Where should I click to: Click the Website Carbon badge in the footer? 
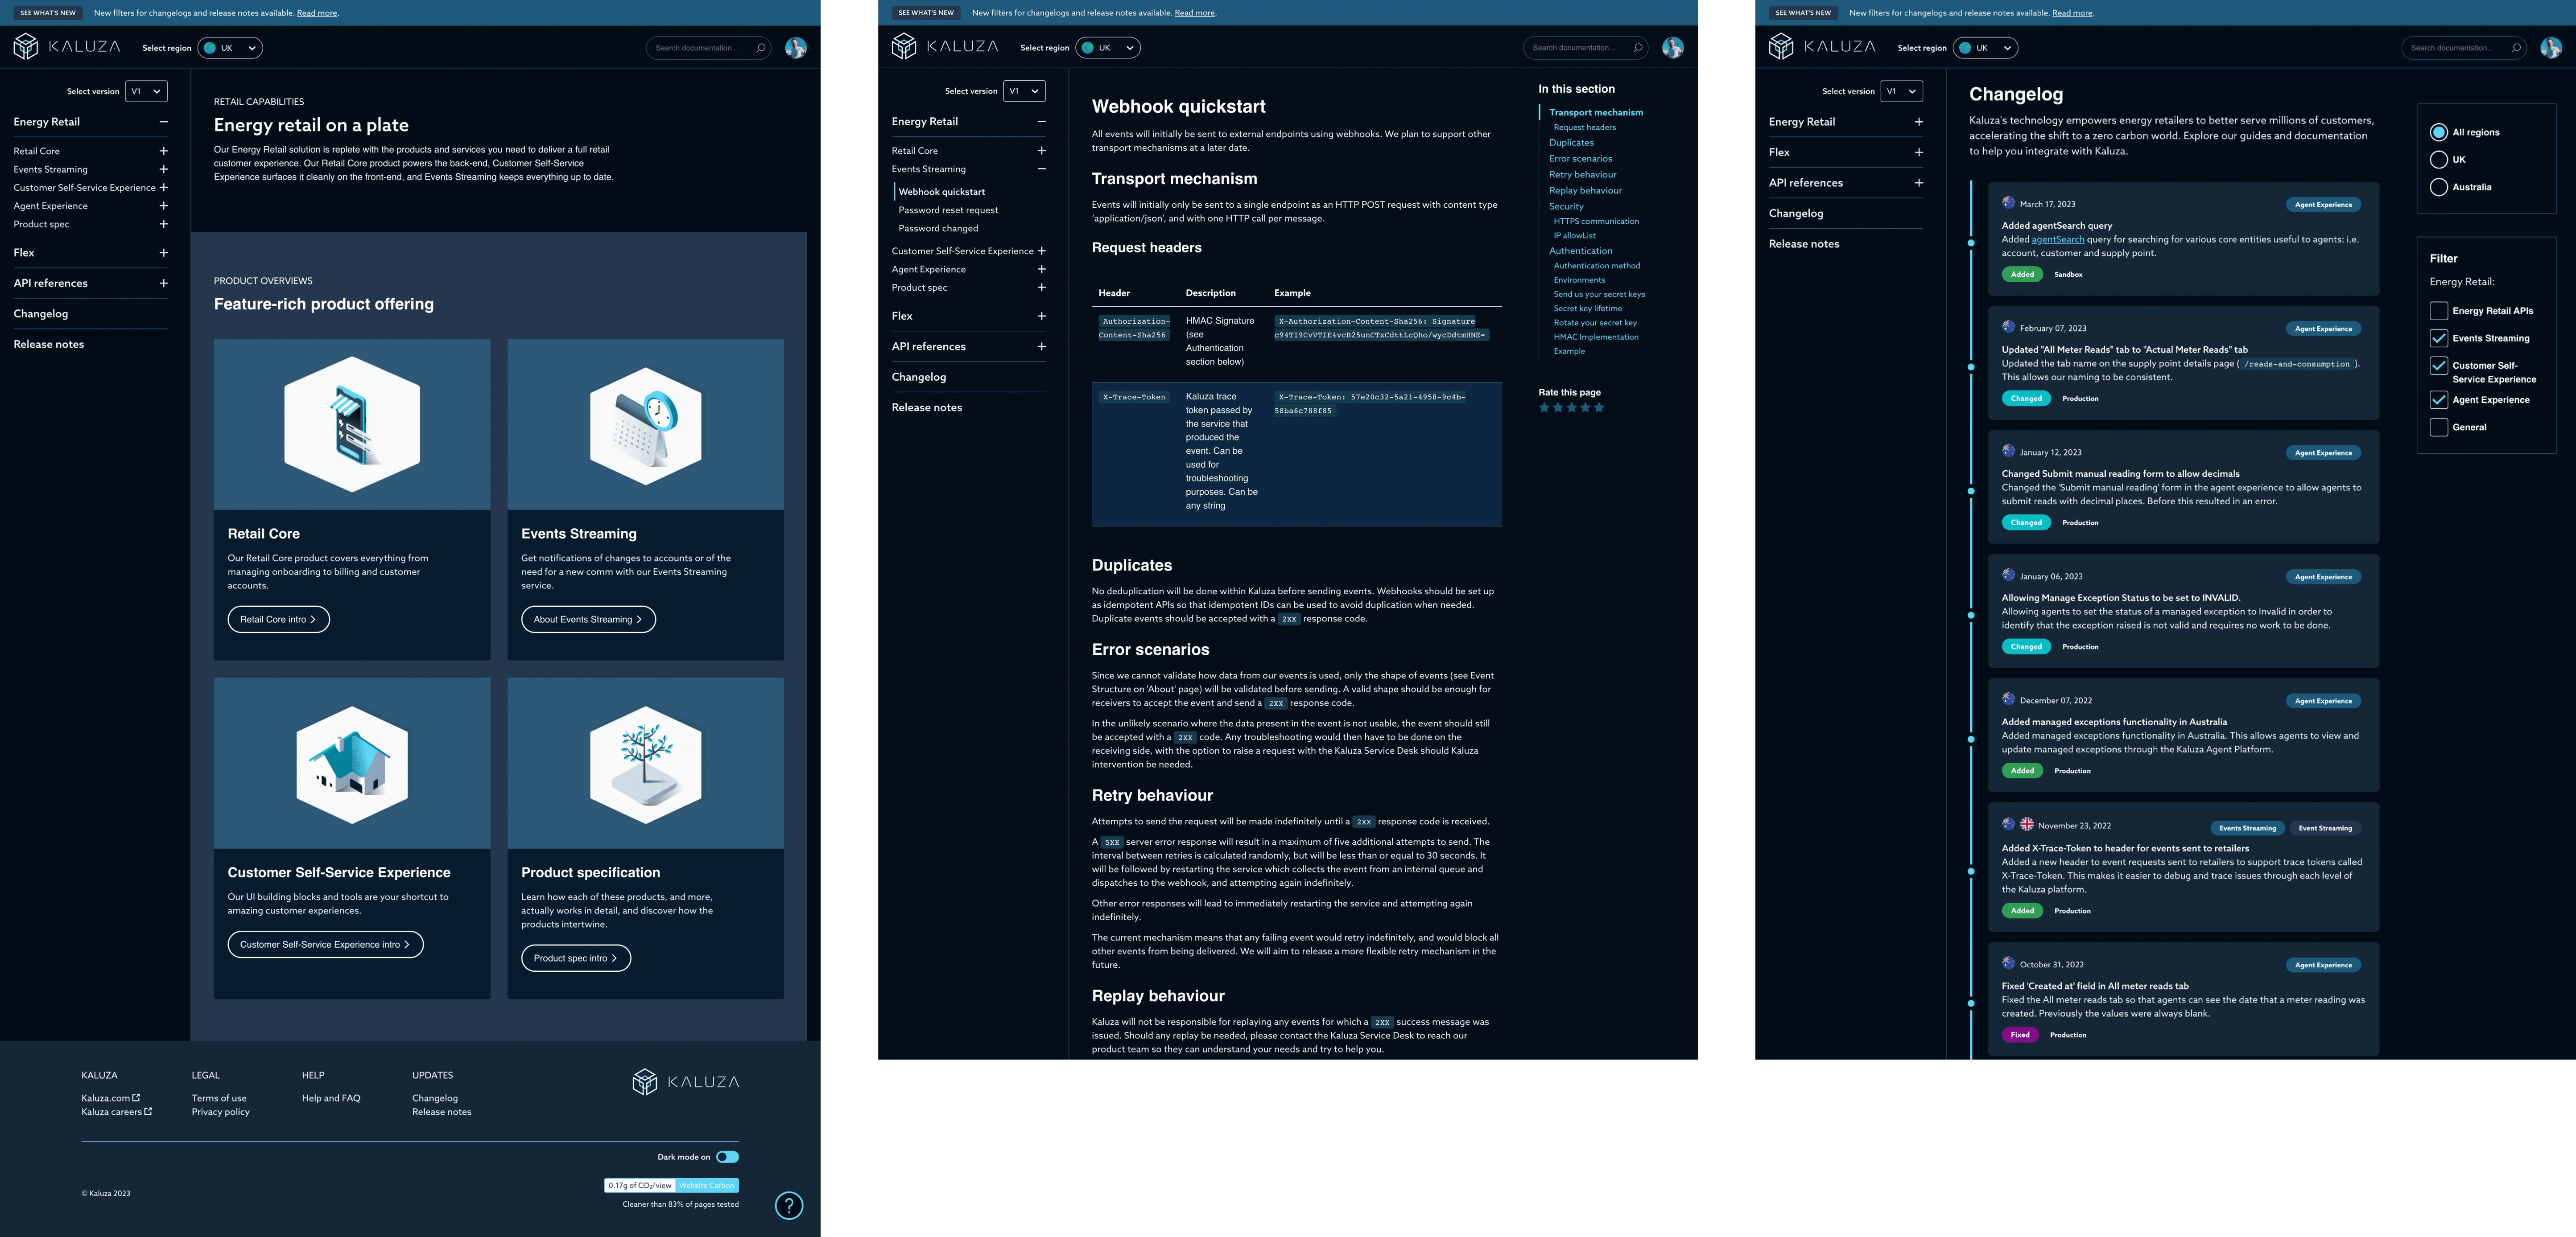coord(671,1185)
